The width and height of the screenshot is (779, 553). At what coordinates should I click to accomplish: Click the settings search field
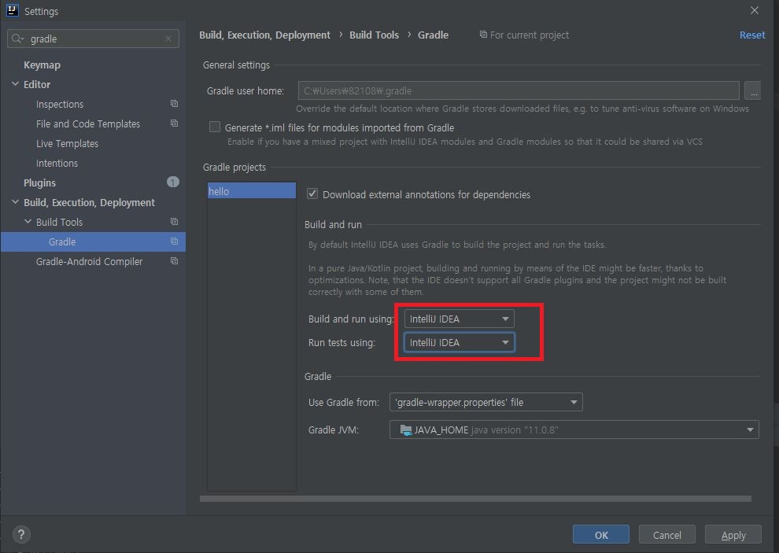point(93,39)
